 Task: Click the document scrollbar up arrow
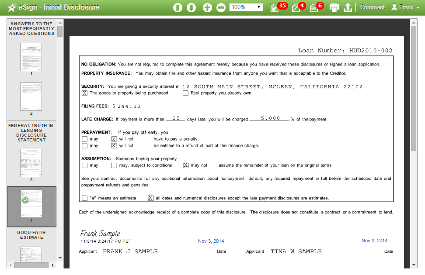[x=414, y=23]
